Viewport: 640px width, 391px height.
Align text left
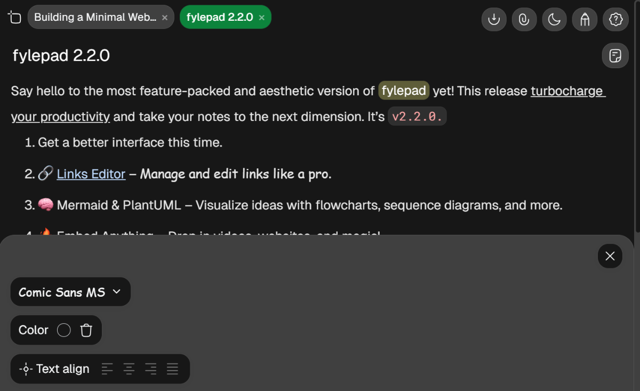(x=107, y=369)
